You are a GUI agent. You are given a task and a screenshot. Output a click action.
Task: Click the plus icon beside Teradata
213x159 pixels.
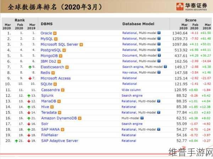click(60, 113)
